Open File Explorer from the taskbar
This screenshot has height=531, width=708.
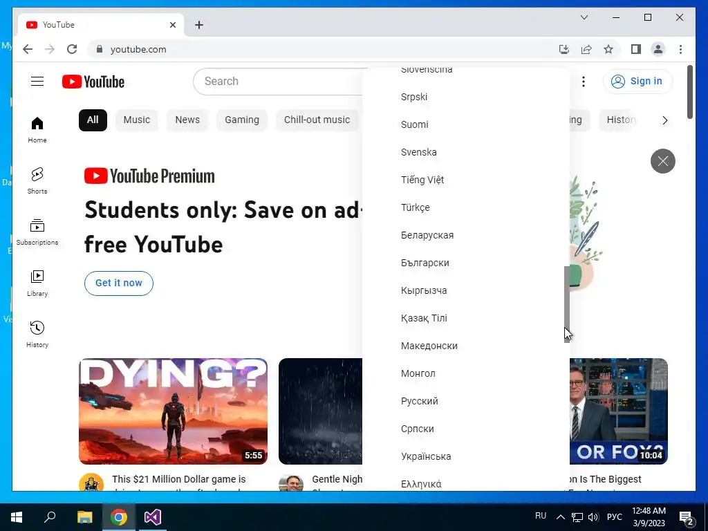84,517
